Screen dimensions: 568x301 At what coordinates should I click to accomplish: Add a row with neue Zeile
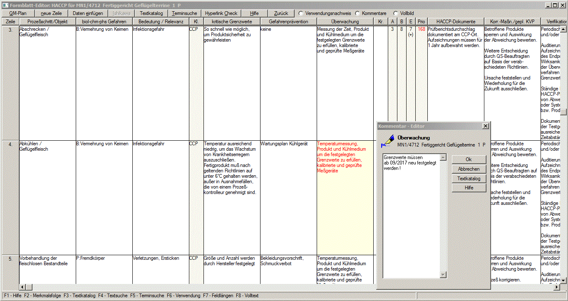click(51, 13)
